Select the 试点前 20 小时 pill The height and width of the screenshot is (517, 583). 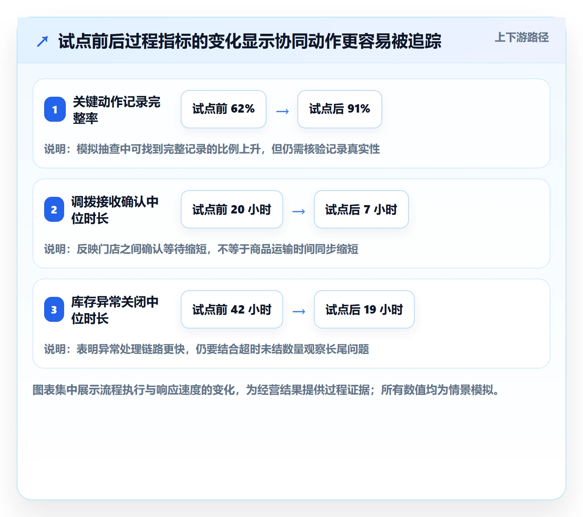click(x=232, y=209)
